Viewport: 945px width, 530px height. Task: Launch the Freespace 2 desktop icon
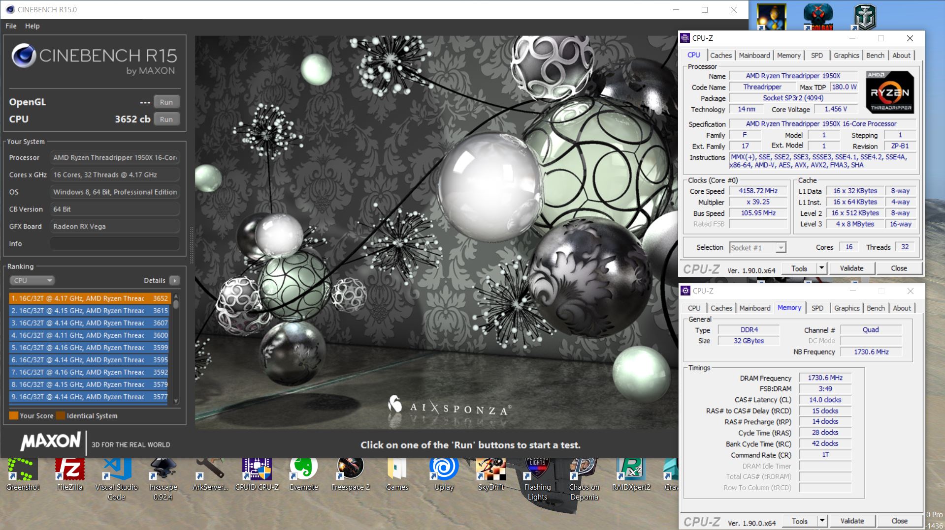(350, 474)
